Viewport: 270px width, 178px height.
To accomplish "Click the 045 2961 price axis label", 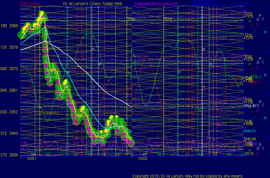I will point(9,90).
